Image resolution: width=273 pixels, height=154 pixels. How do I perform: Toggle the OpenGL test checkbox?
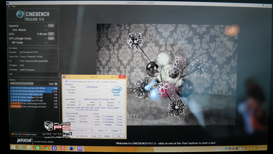(56, 25)
